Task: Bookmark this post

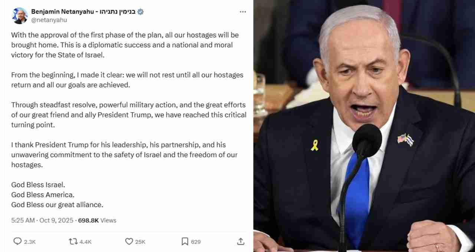Action: [185, 241]
